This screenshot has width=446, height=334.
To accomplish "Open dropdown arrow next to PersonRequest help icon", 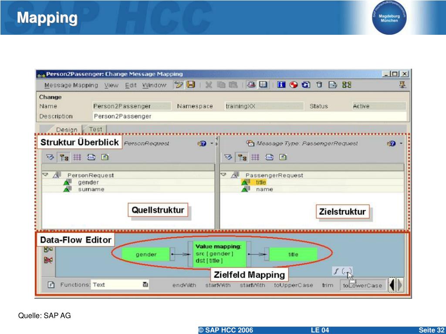I will click(212, 144).
